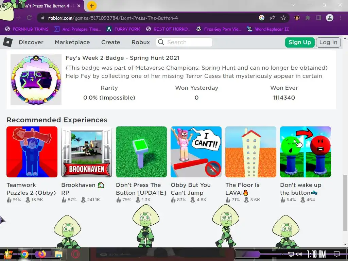The width and height of the screenshot is (348, 261).
Task: Click the share page icon in the address bar
Action: pyautogui.click(x=273, y=18)
